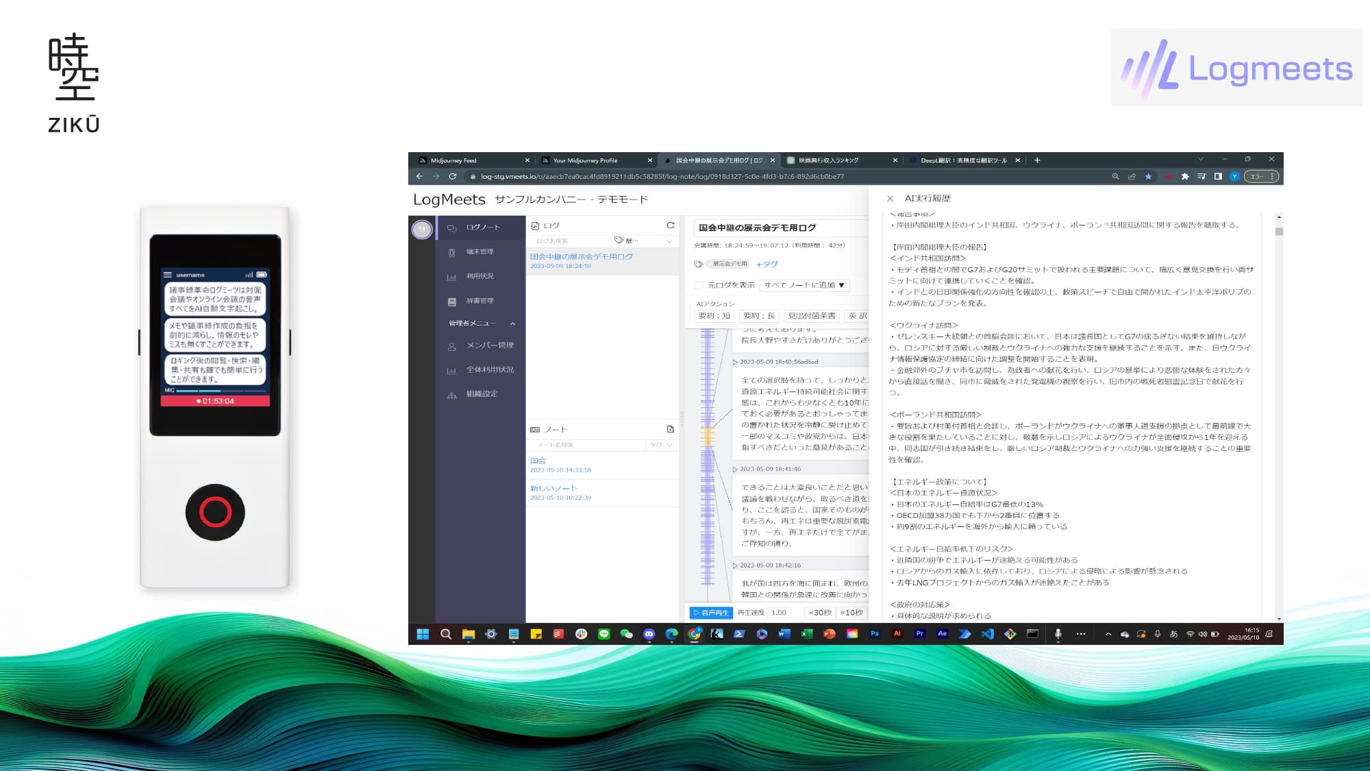The width and height of the screenshot is (1370, 771).
Task: Click the refresh icon in ログ panel
Action: pyautogui.click(x=671, y=225)
